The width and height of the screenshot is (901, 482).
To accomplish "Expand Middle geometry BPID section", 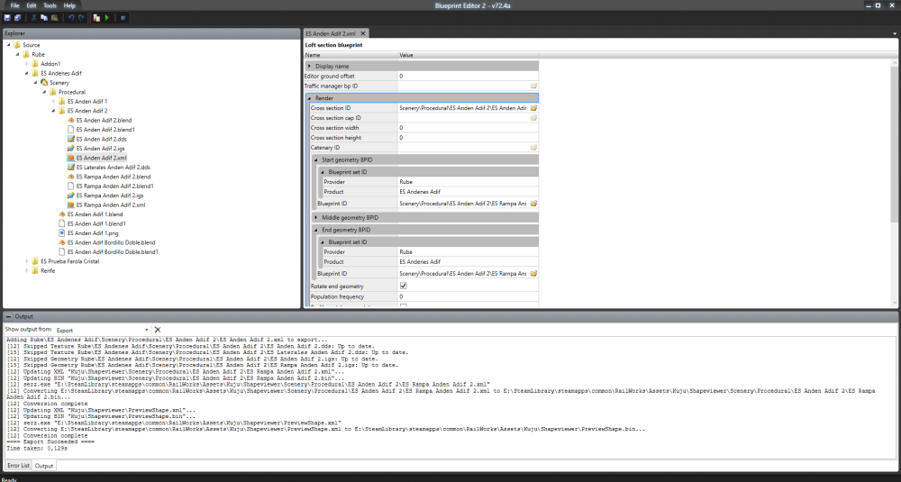I will (x=316, y=217).
